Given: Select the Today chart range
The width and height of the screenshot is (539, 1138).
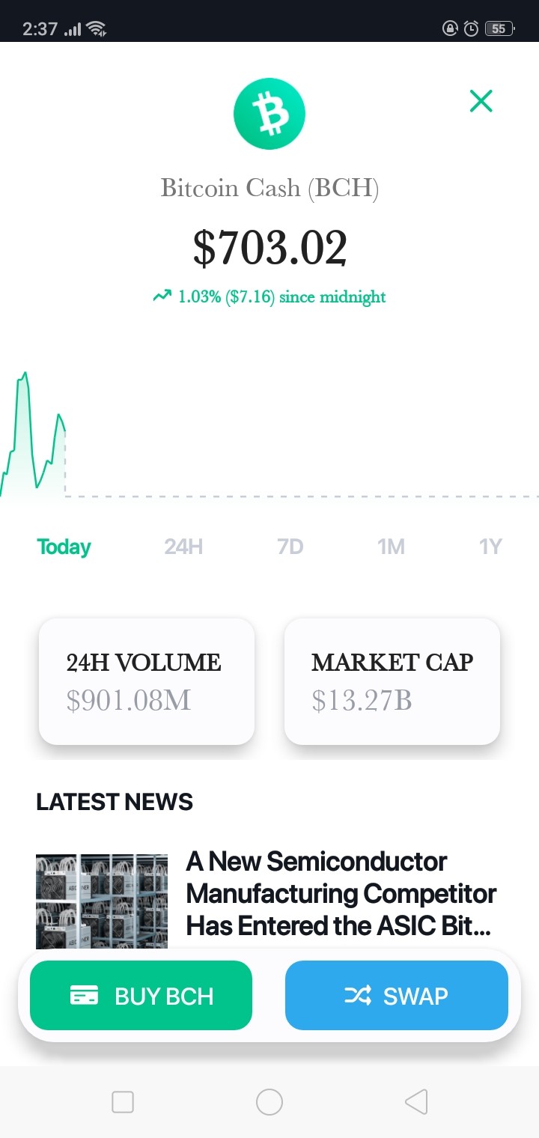Looking at the screenshot, I should click(64, 547).
